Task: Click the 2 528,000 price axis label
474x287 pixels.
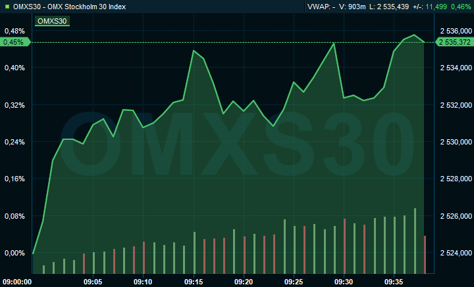Action: pyautogui.click(x=456, y=179)
